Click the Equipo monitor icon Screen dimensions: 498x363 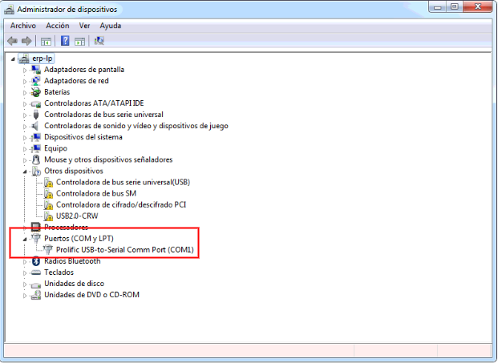coord(36,148)
